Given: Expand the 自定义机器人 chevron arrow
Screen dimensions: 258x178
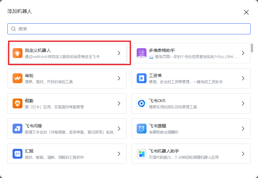Looking at the screenshot, I should click(119, 53).
